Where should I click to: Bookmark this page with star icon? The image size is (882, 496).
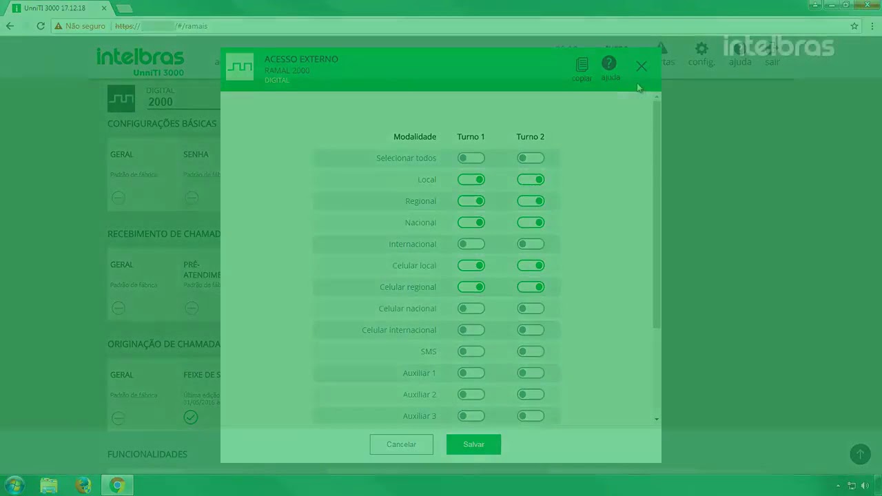854,26
